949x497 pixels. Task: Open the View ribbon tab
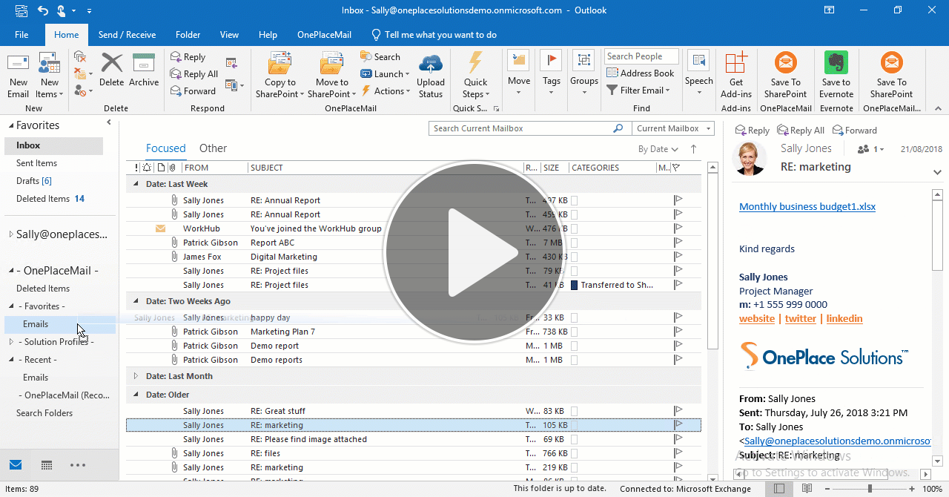pyautogui.click(x=229, y=35)
